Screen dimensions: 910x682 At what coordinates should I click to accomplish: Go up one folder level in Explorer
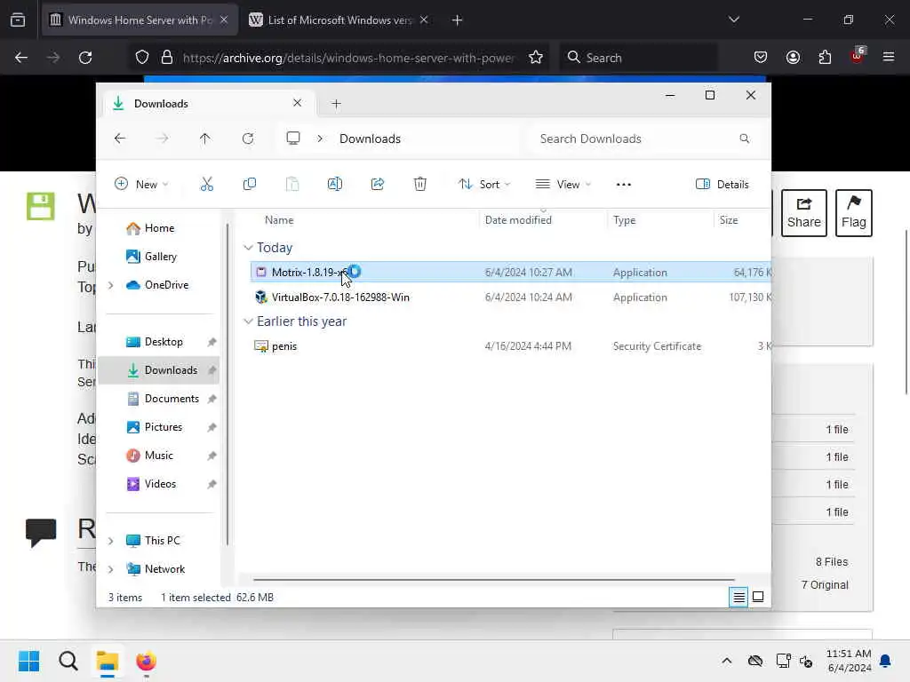pyautogui.click(x=205, y=139)
